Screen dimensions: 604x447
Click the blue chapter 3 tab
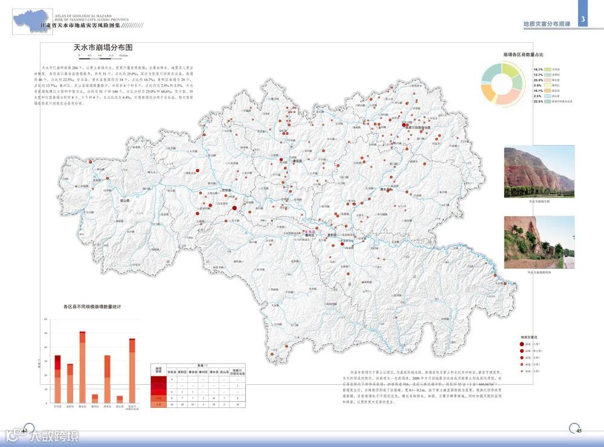tap(583, 13)
